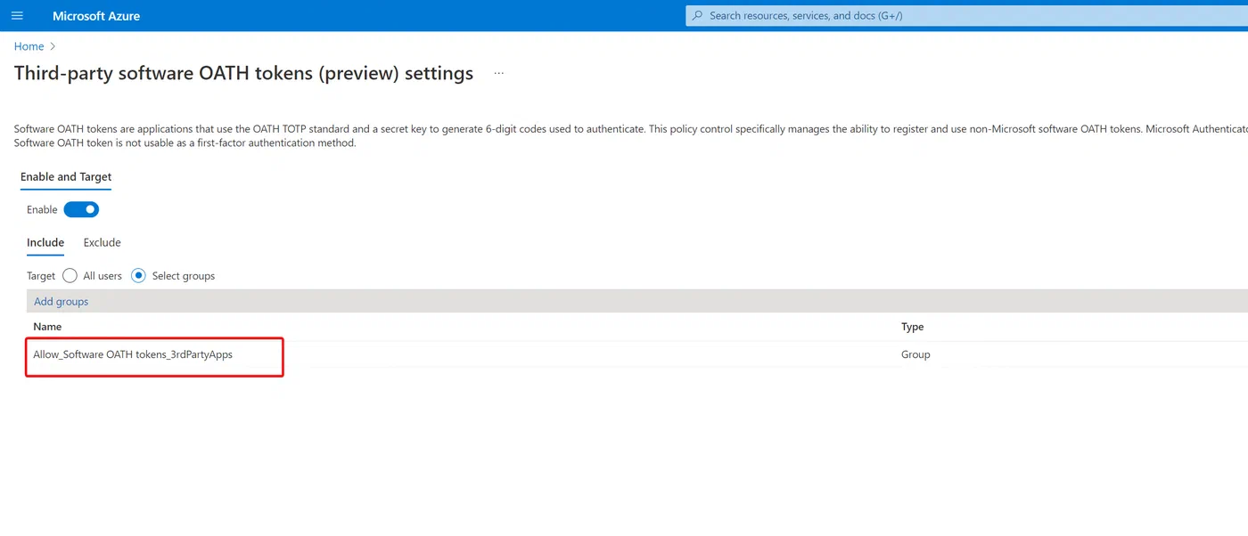Toggle the Enable switch off

coord(81,210)
